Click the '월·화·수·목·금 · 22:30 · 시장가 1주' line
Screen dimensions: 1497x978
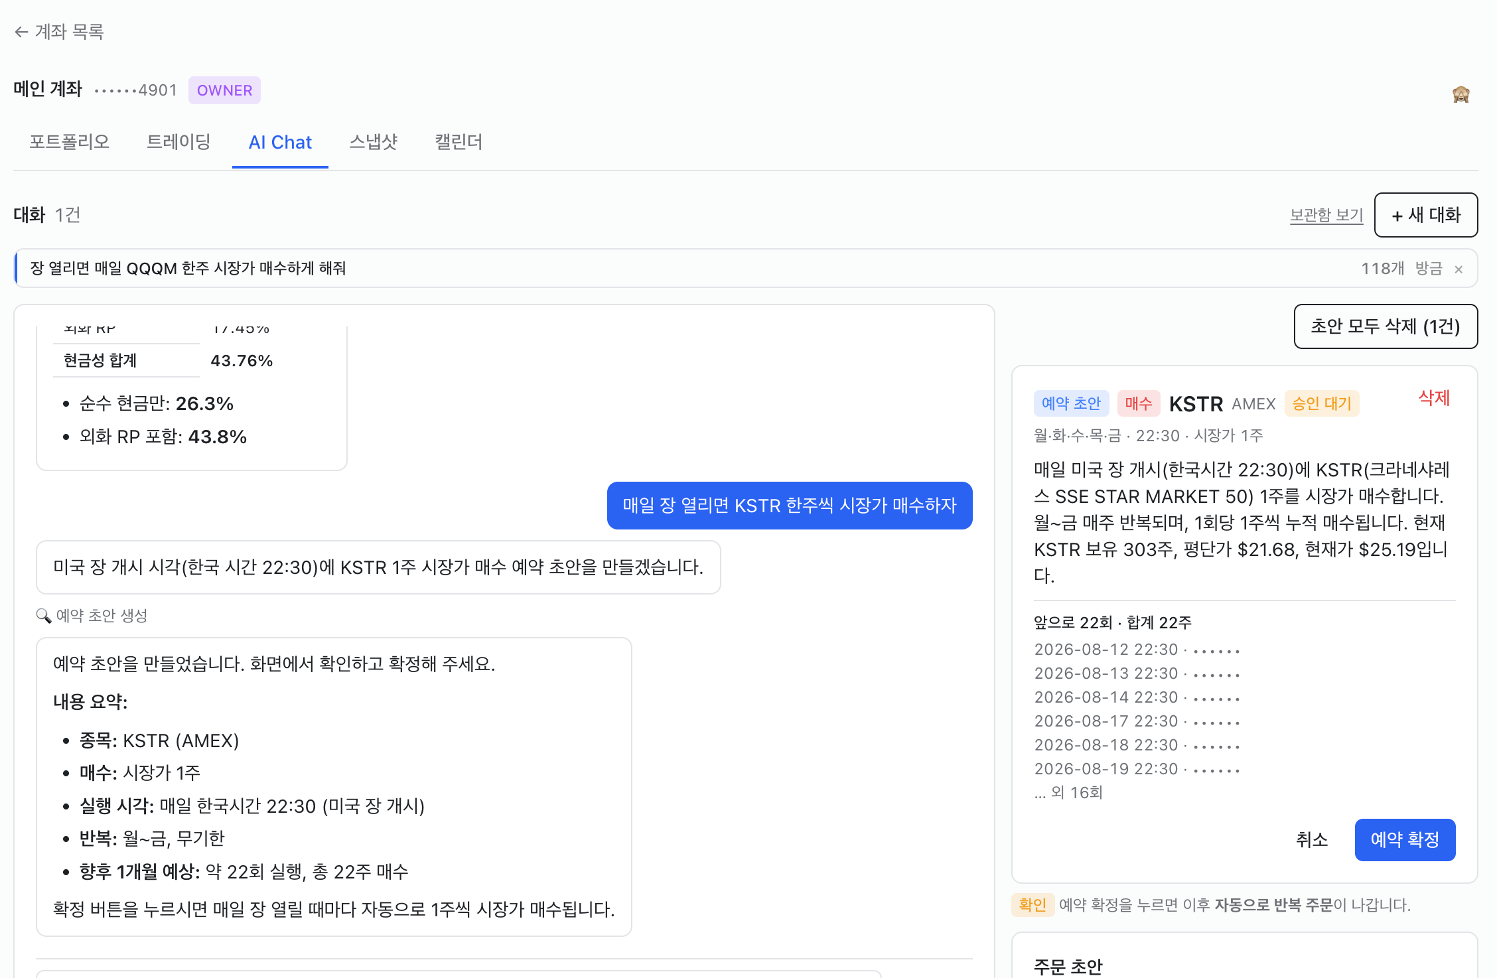[1149, 436]
